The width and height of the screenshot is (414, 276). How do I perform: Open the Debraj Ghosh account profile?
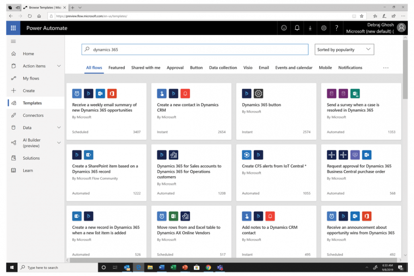(x=401, y=27)
